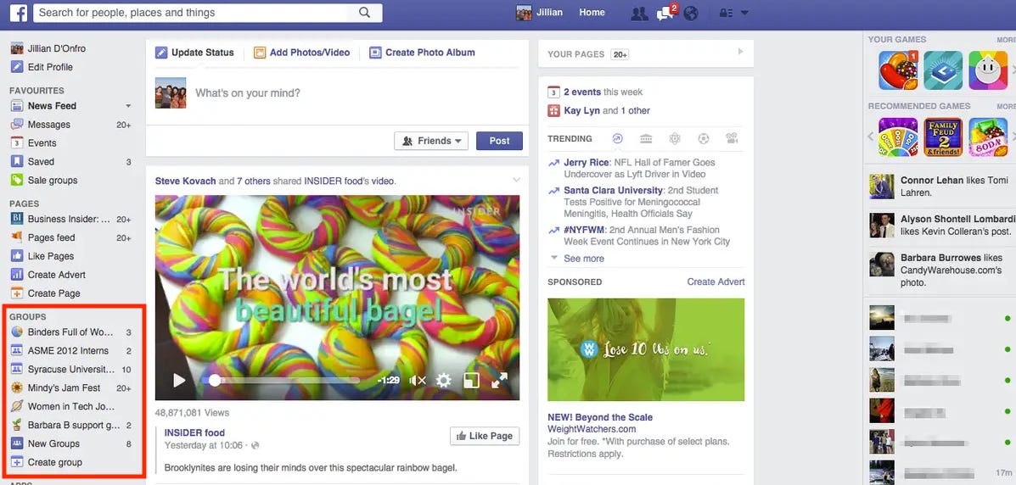Open #NYFWM trending topic
Screen dimensions: 1016x485
[585, 230]
